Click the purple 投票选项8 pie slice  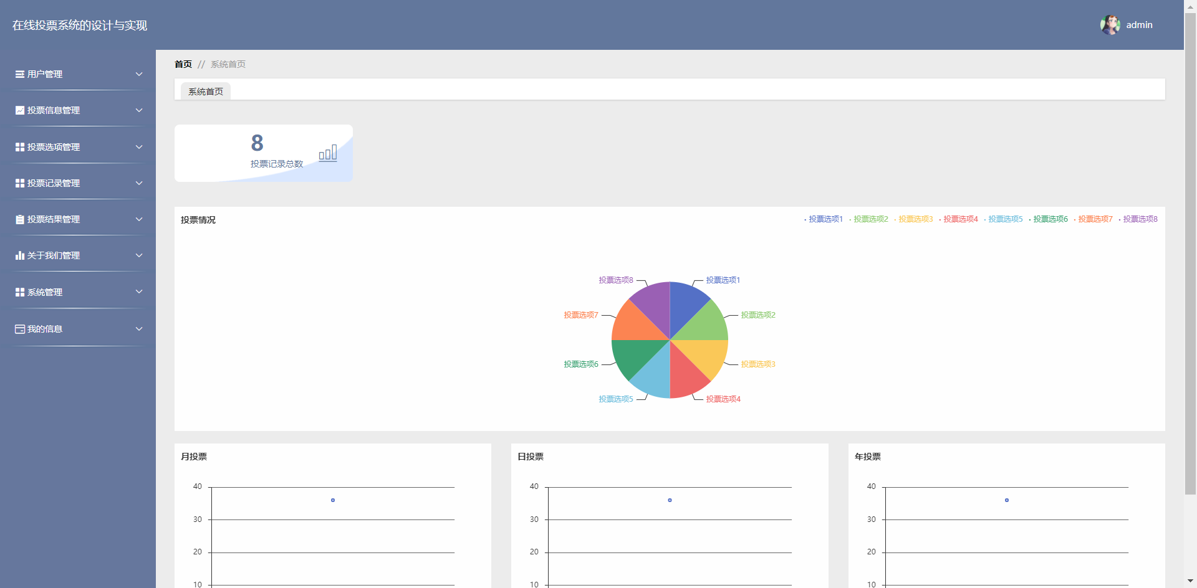pos(655,304)
